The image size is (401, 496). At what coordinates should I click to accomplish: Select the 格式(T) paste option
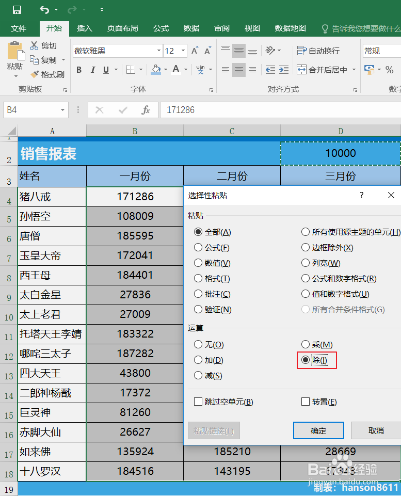[212, 278]
